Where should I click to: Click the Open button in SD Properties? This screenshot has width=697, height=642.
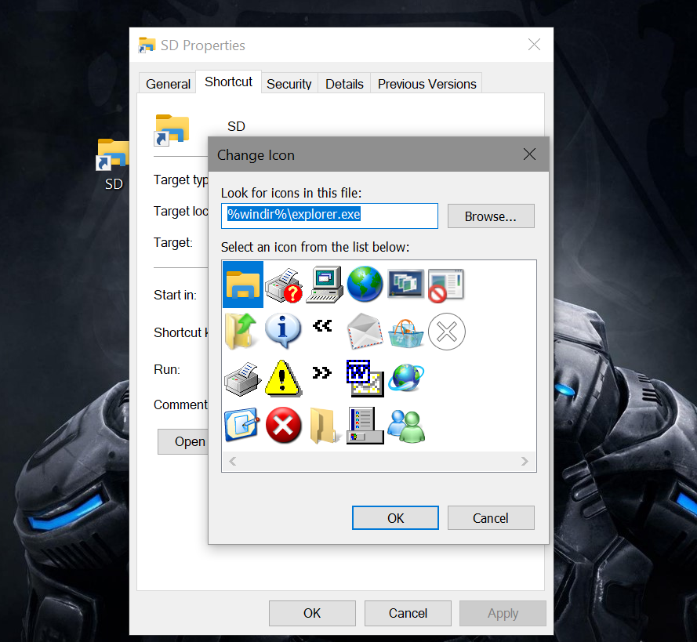183,441
